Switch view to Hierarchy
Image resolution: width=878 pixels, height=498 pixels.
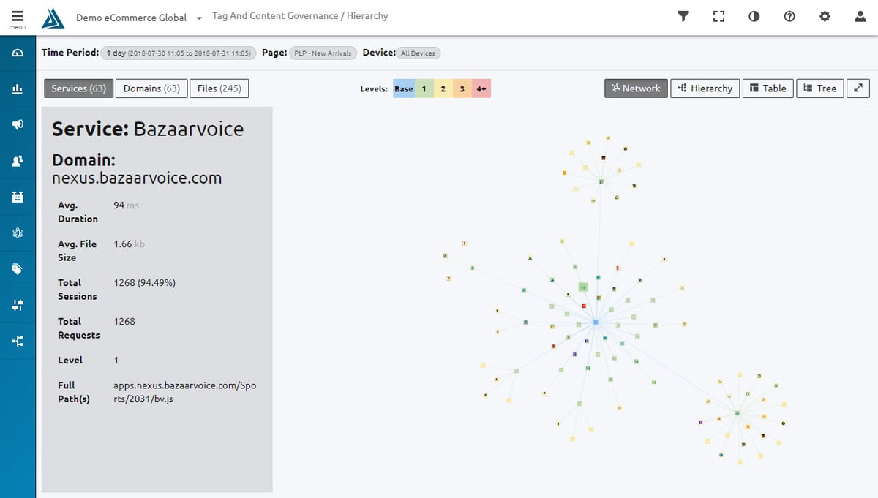pyautogui.click(x=705, y=88)
